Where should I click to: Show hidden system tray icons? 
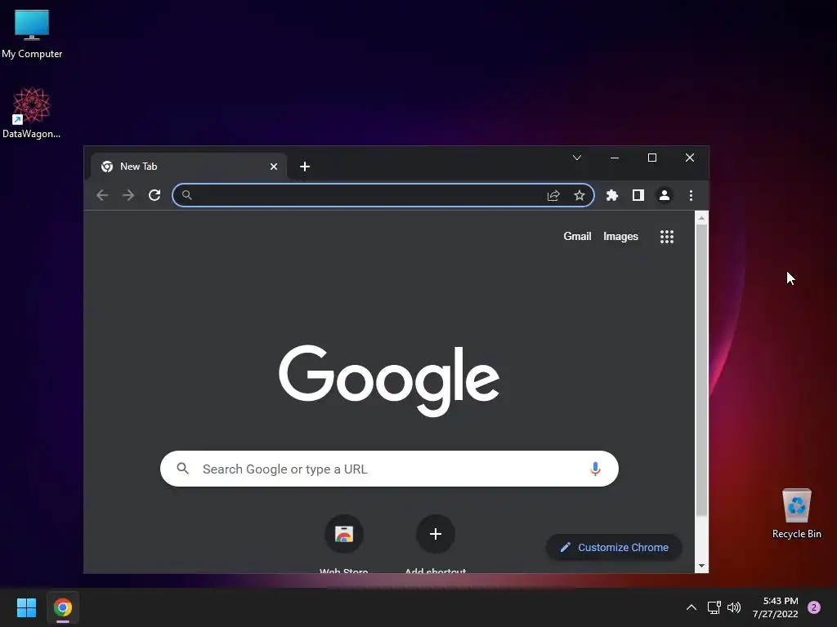692,607
